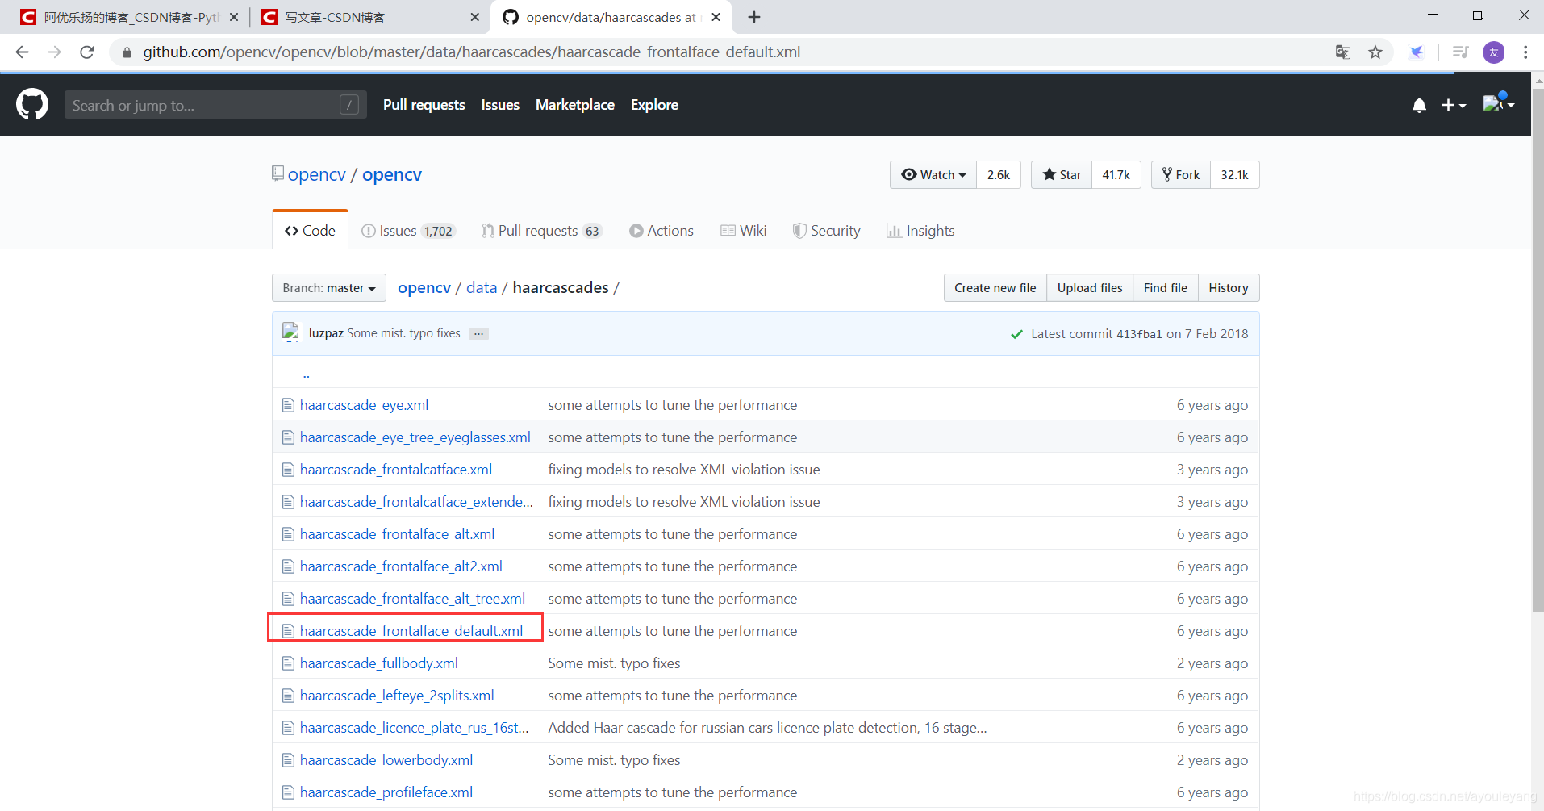Viewport: 1544px width, 811px height.
Task: Click Create new file button
Action: 995,288
